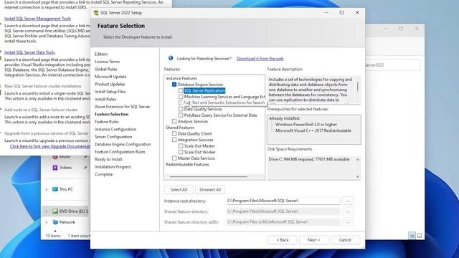Select Redistributable Features heading

click(x=187, y=164)
